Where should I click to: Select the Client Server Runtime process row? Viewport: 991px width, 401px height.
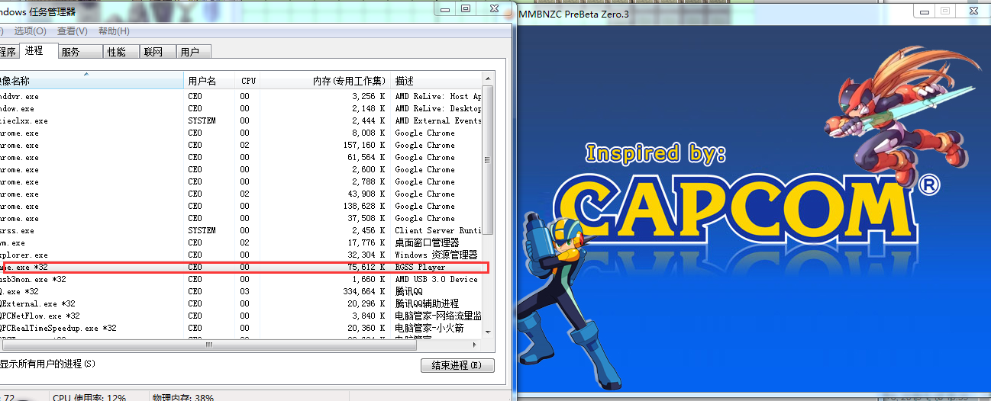point(241,231)
